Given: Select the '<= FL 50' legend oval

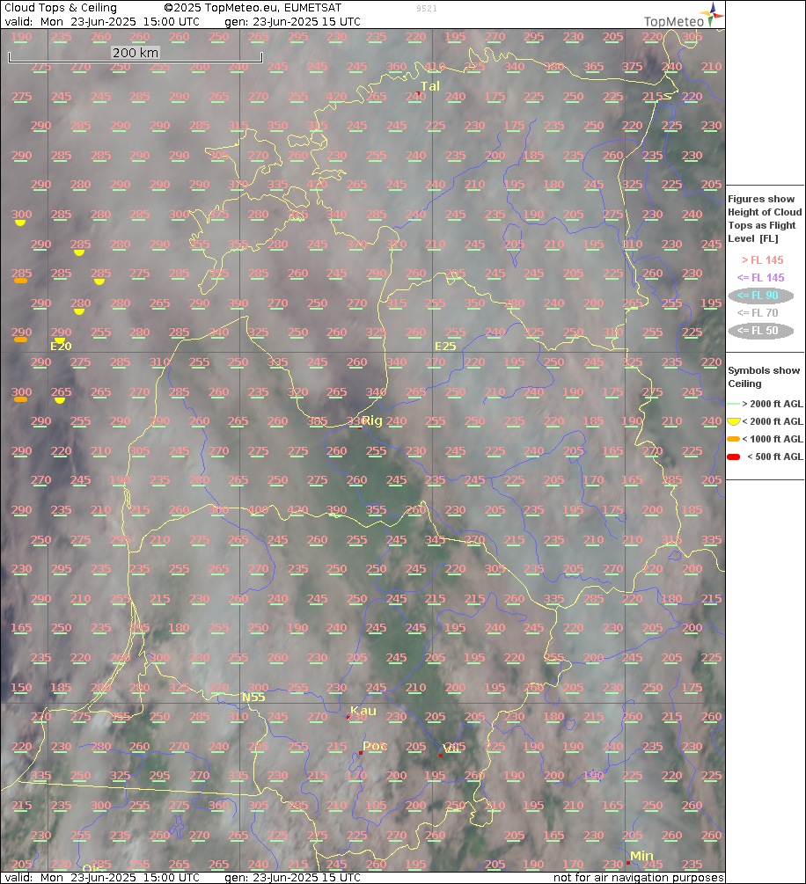Looking at the screenshot, I should click(x=760, y=331).
